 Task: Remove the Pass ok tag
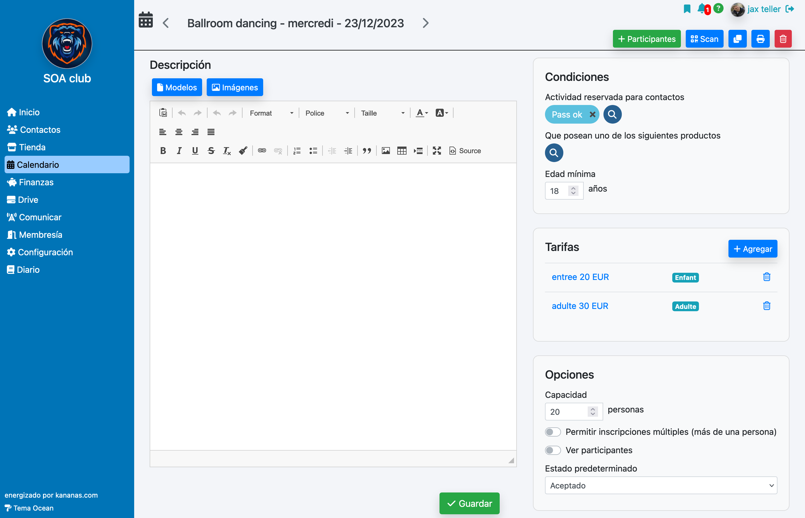point(592,115)
